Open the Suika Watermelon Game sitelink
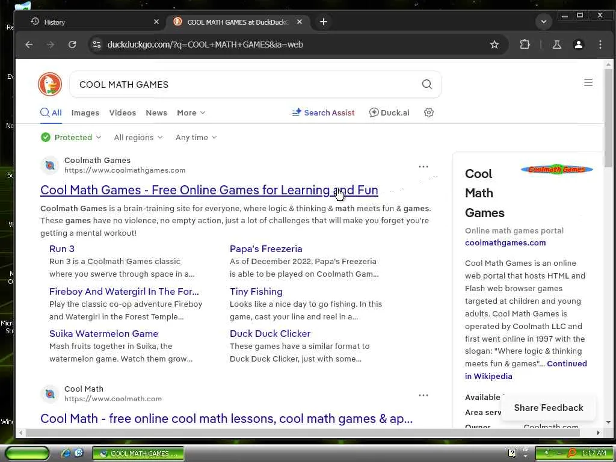The image size is (616, 462). [103, 333]
